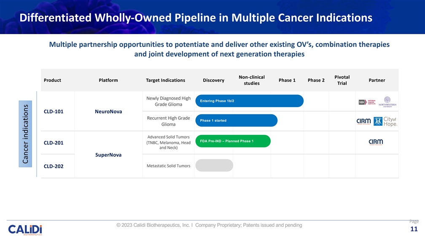This screenshot has width=425, height=239.
Task: Select the CLD-101 product label
Action: point(54,112)
